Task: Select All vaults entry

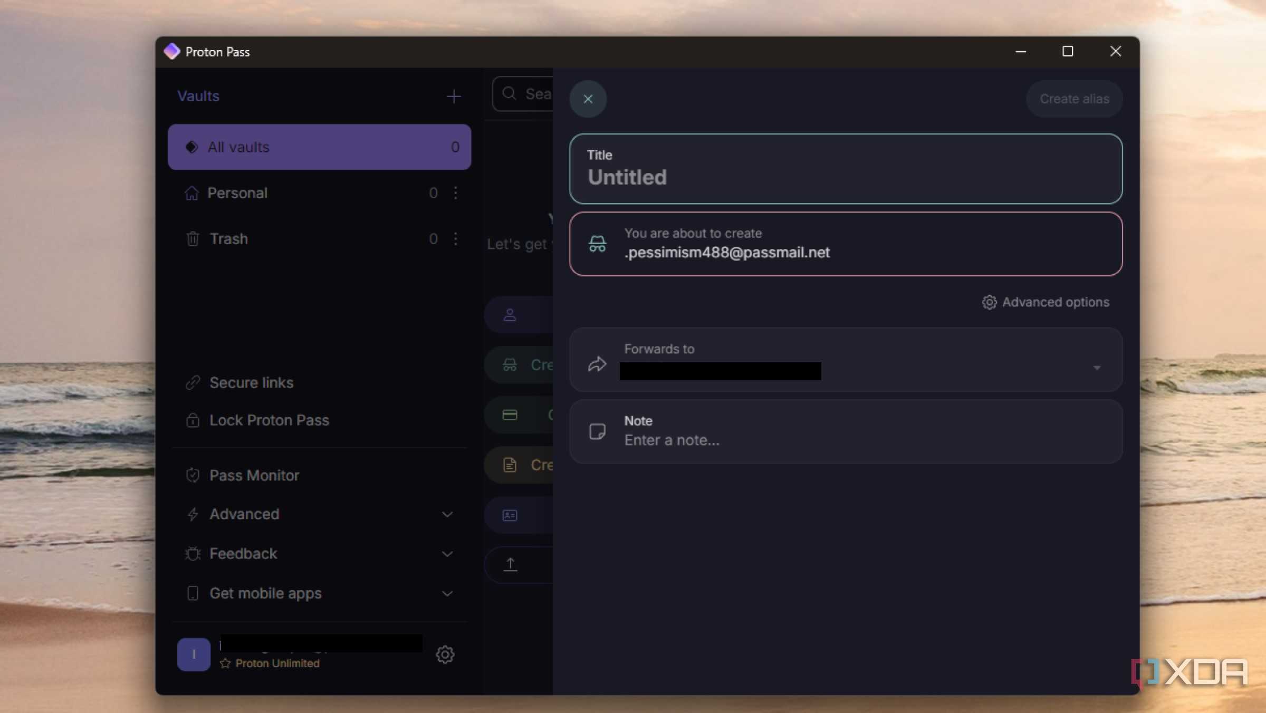Action: [319, 147]
